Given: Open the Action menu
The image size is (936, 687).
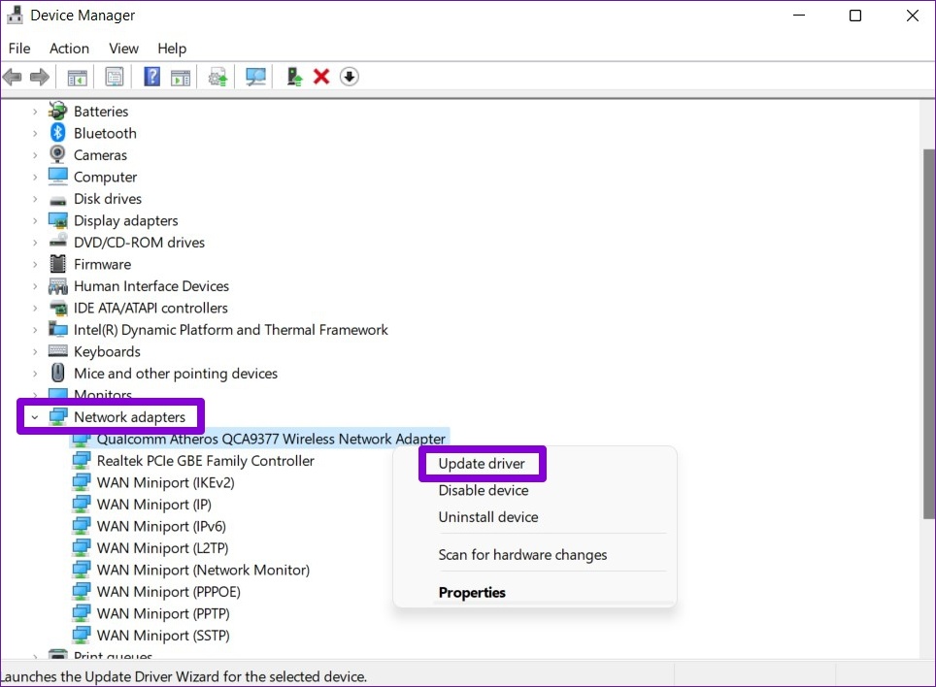Looking at the screenshot, I should pyautogui.click(x=69, y=48).
